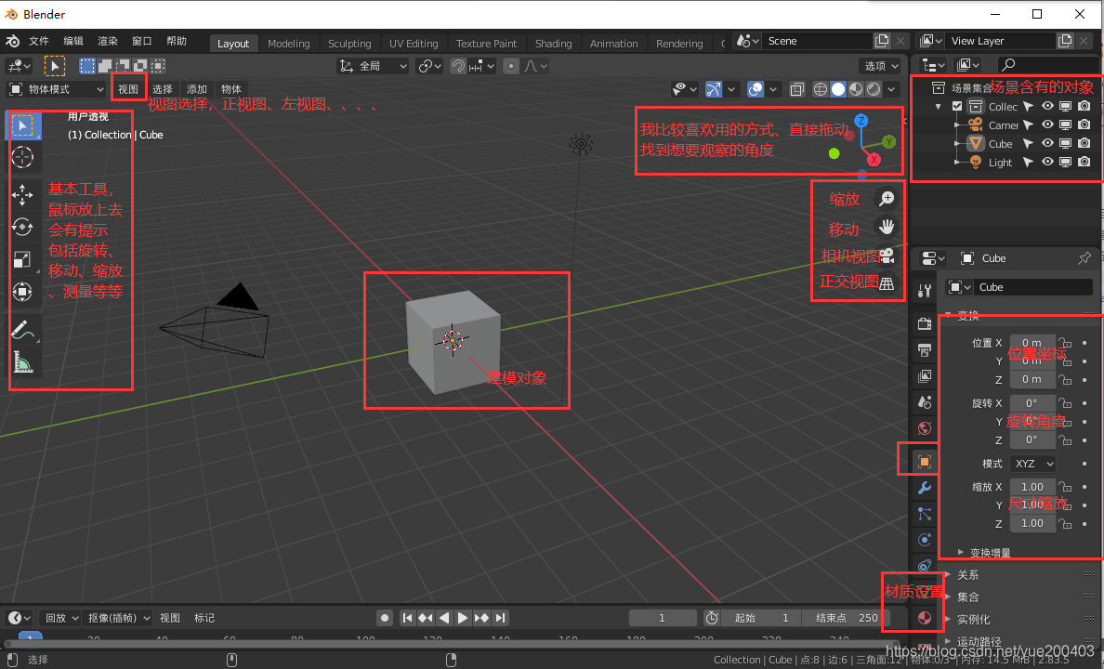This screenshot has width=1104, height=669.
Task: Open the playback dropdown in timeline
Action: pyautogui.click(x=60, y=618)
